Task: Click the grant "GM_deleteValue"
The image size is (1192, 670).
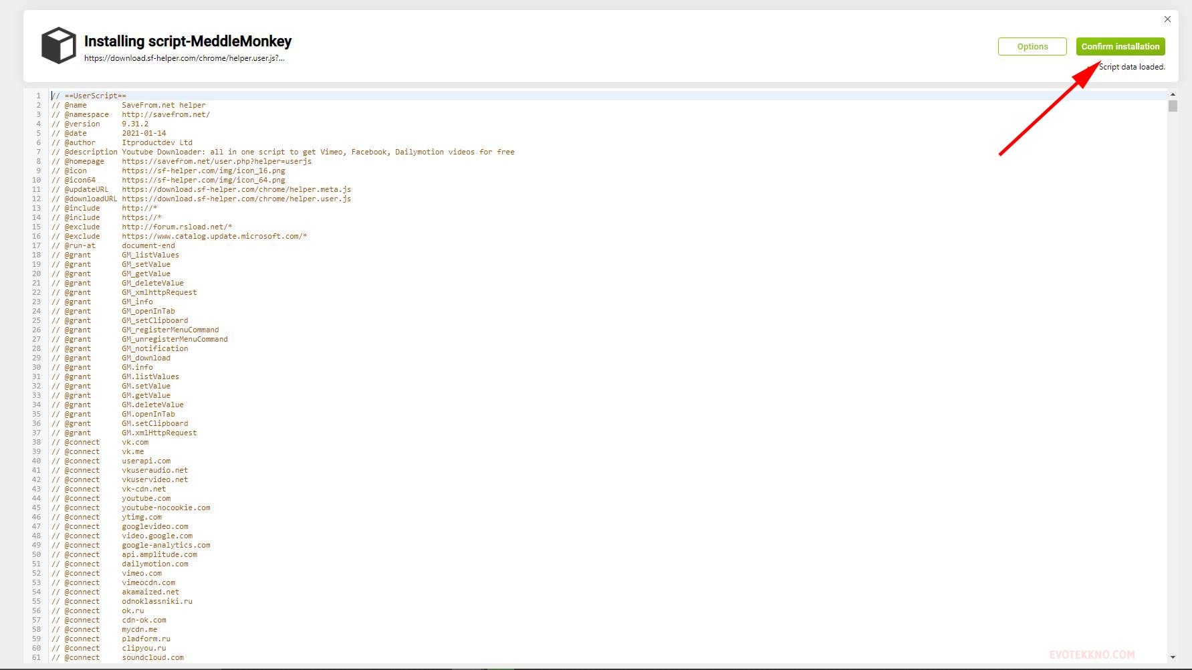Action: tap(152, 283)
